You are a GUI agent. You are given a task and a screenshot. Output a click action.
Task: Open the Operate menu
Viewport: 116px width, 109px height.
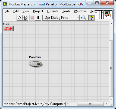click(x=53, y=11)
